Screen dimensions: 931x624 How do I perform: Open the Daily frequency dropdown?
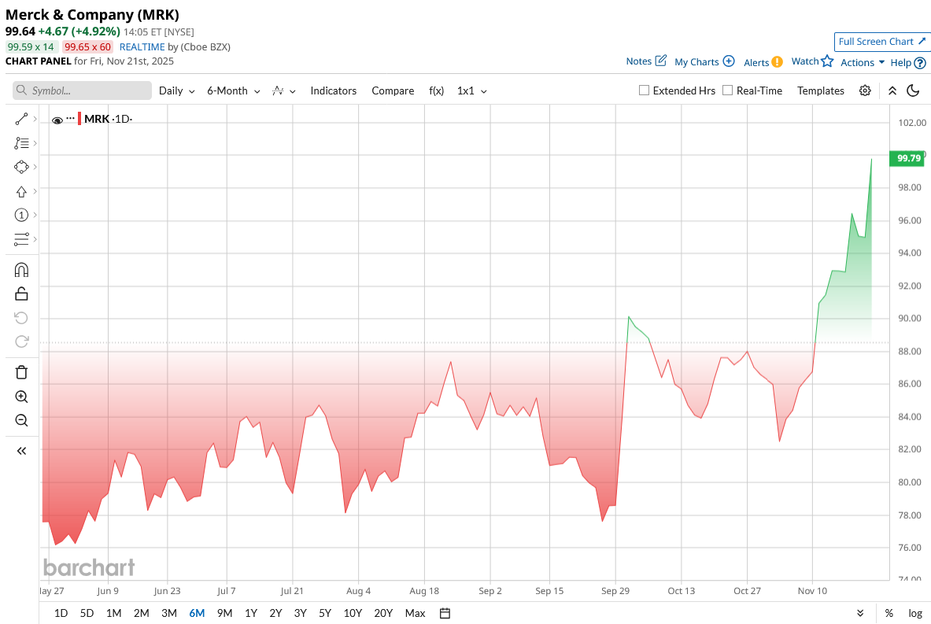(x=177, y=90)
